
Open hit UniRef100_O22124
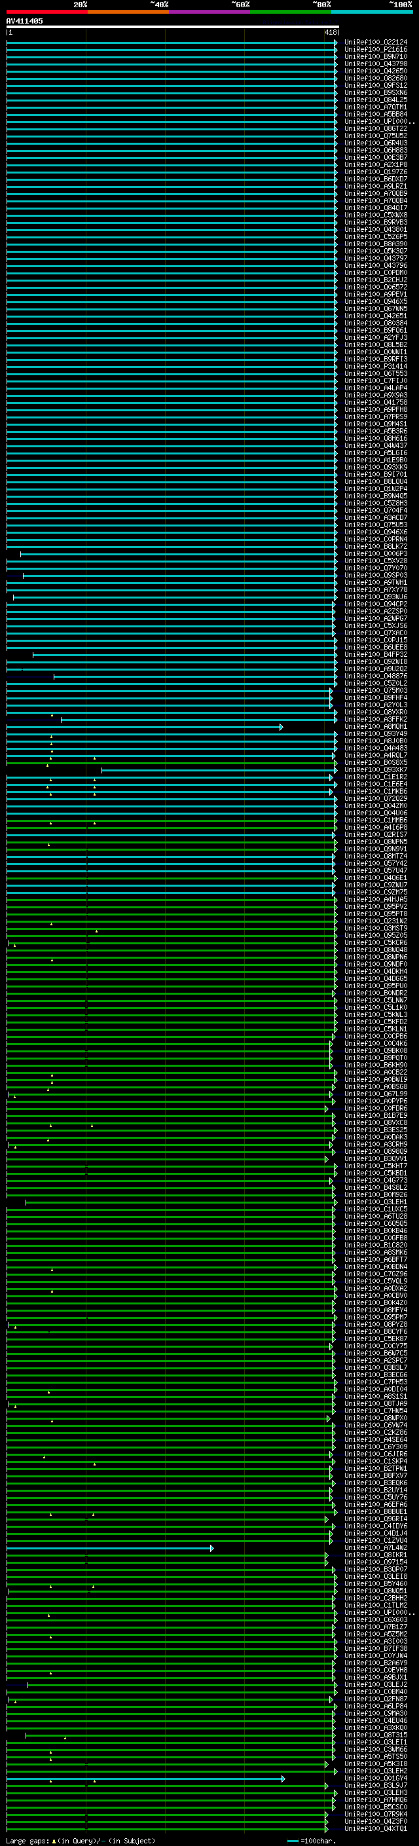(x=376, y=43)
